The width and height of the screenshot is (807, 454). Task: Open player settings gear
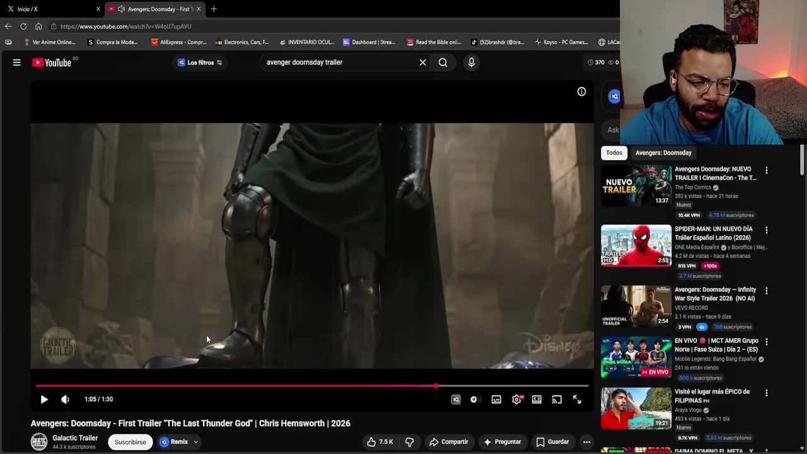tap(516, 399)
